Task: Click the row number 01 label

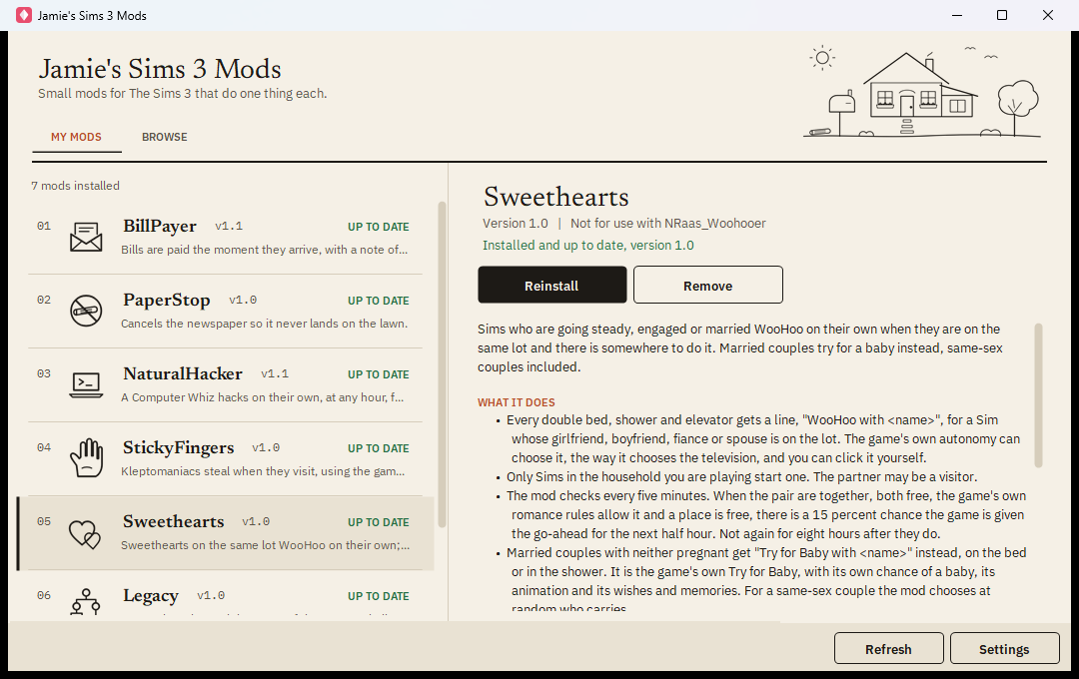Action: point(44,226)
